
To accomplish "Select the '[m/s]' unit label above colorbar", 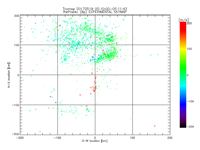I will 183,20.
